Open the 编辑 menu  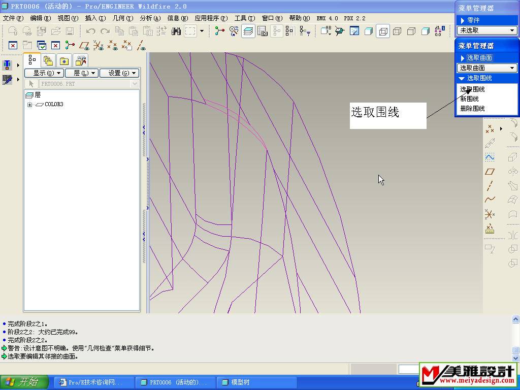coord(41,18)
